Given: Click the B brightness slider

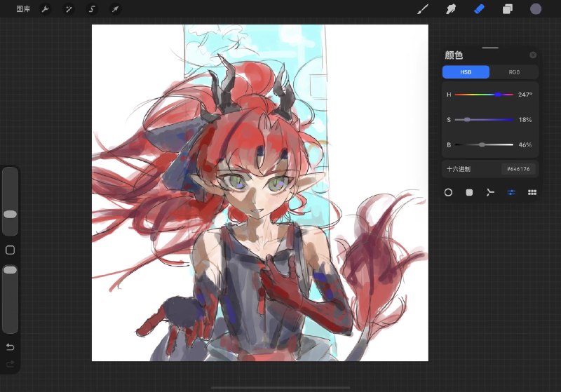Looking at the screenshot, I should (x=484, y=144).
